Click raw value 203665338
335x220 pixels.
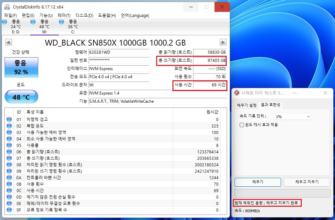208,158
